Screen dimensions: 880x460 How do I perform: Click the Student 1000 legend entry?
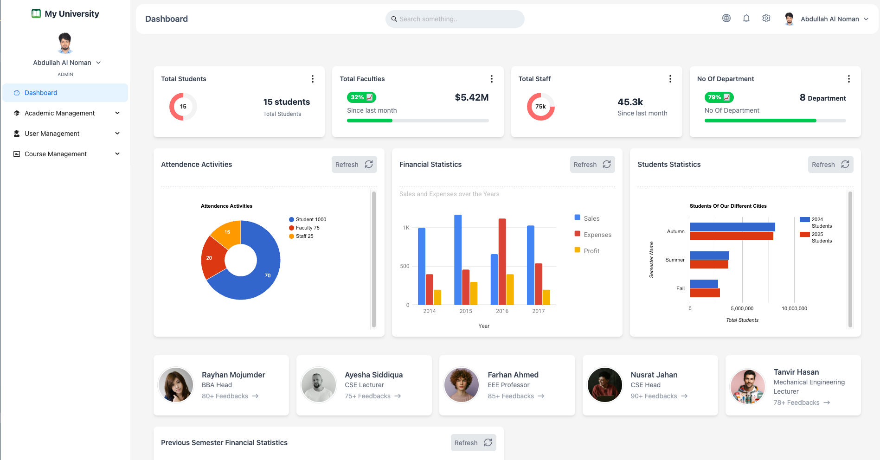(x=308, y=219)
